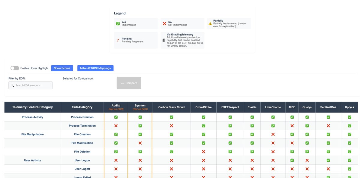
Task: Select the MDE column header
Action: [x=292, y=107]
